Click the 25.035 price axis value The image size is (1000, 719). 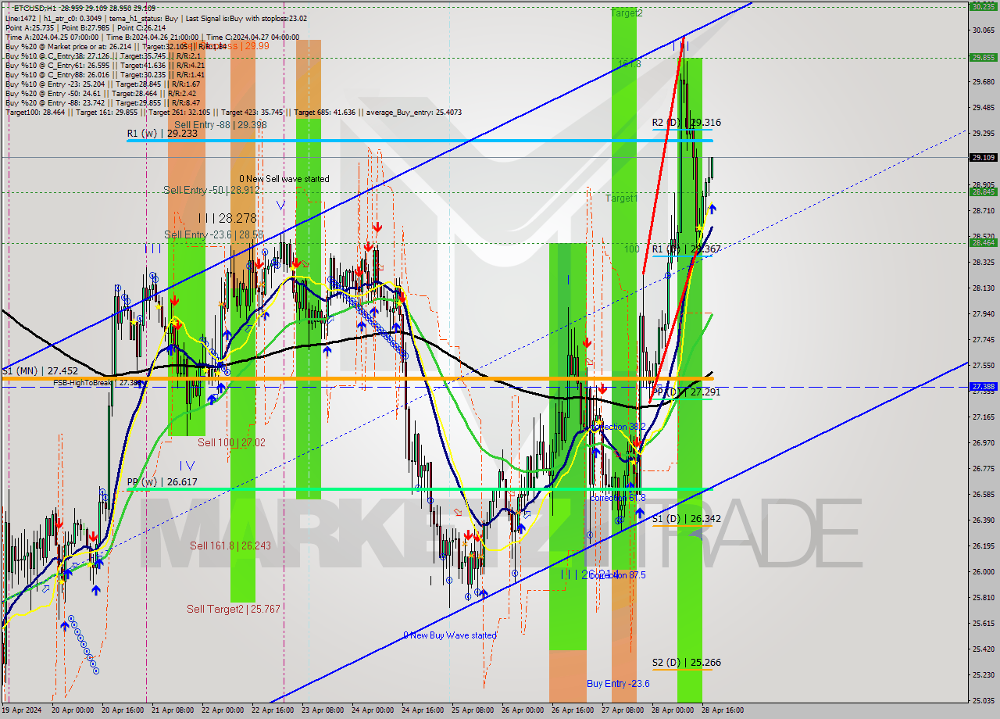tap(983, 700)
